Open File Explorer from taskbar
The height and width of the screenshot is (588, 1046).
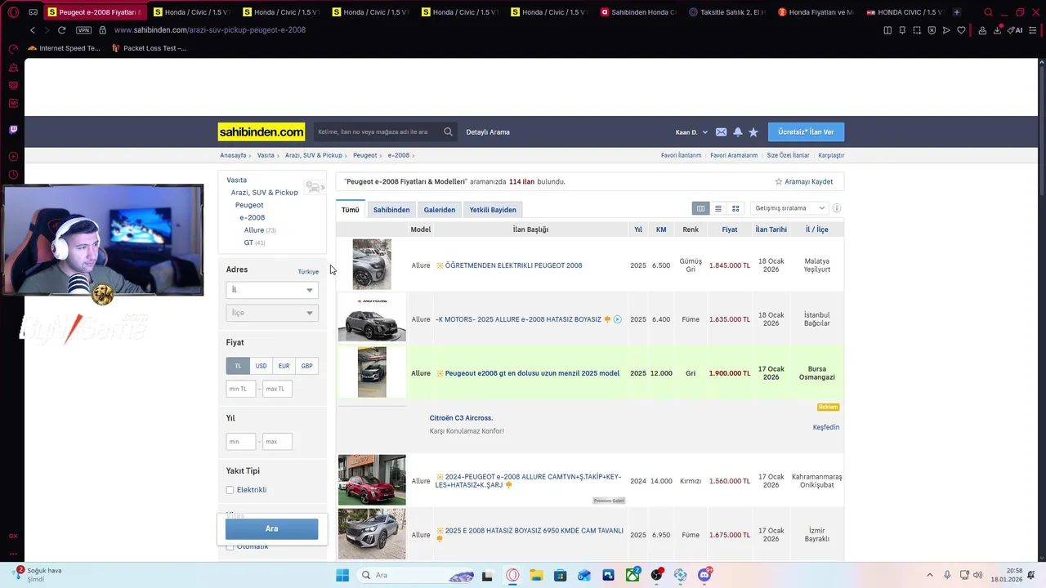click(x=536, y=575)
